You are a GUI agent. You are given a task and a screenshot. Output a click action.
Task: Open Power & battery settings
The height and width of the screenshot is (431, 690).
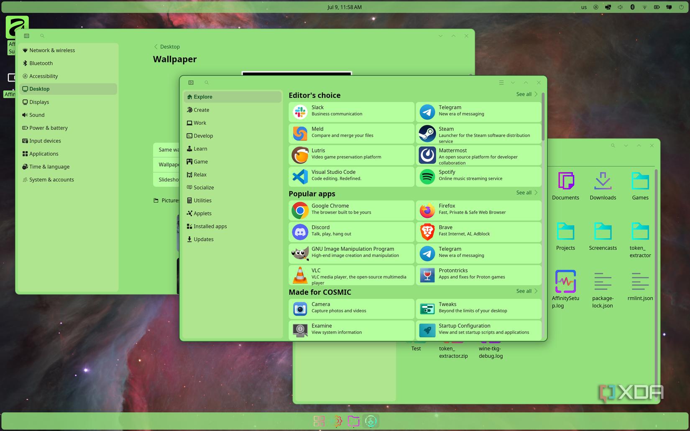68,128
